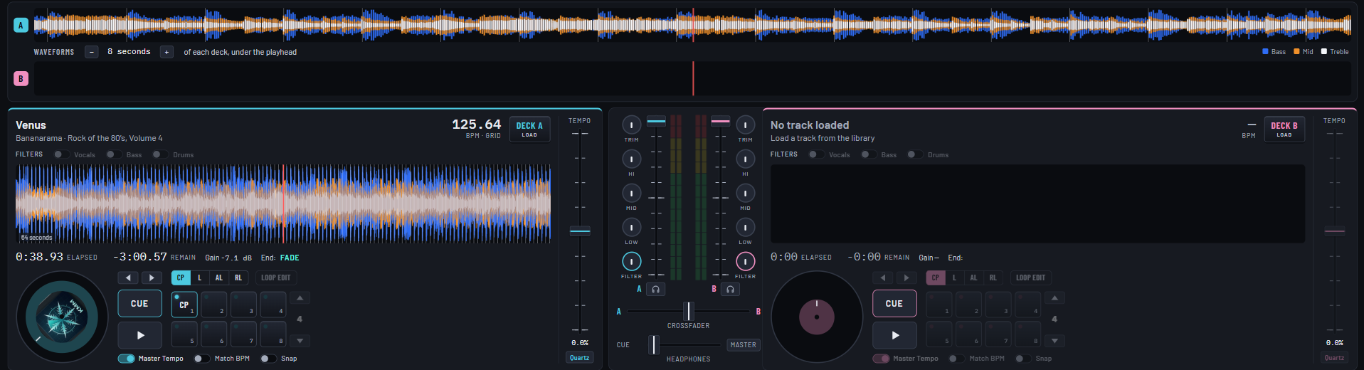Open Deck A Quartz tempo mode
This screenshot has height=370, width=1364.
580,358
